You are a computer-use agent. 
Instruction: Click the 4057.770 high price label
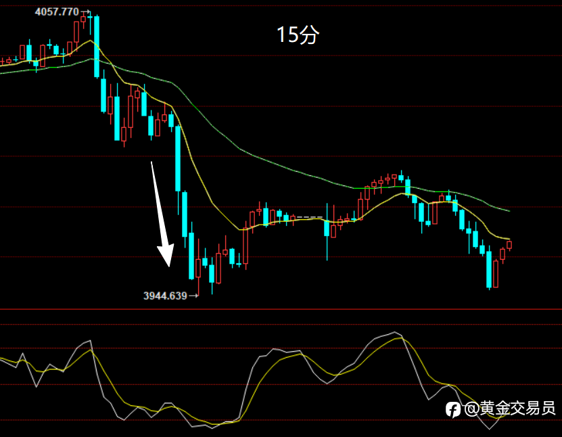(x=57, y=11)
